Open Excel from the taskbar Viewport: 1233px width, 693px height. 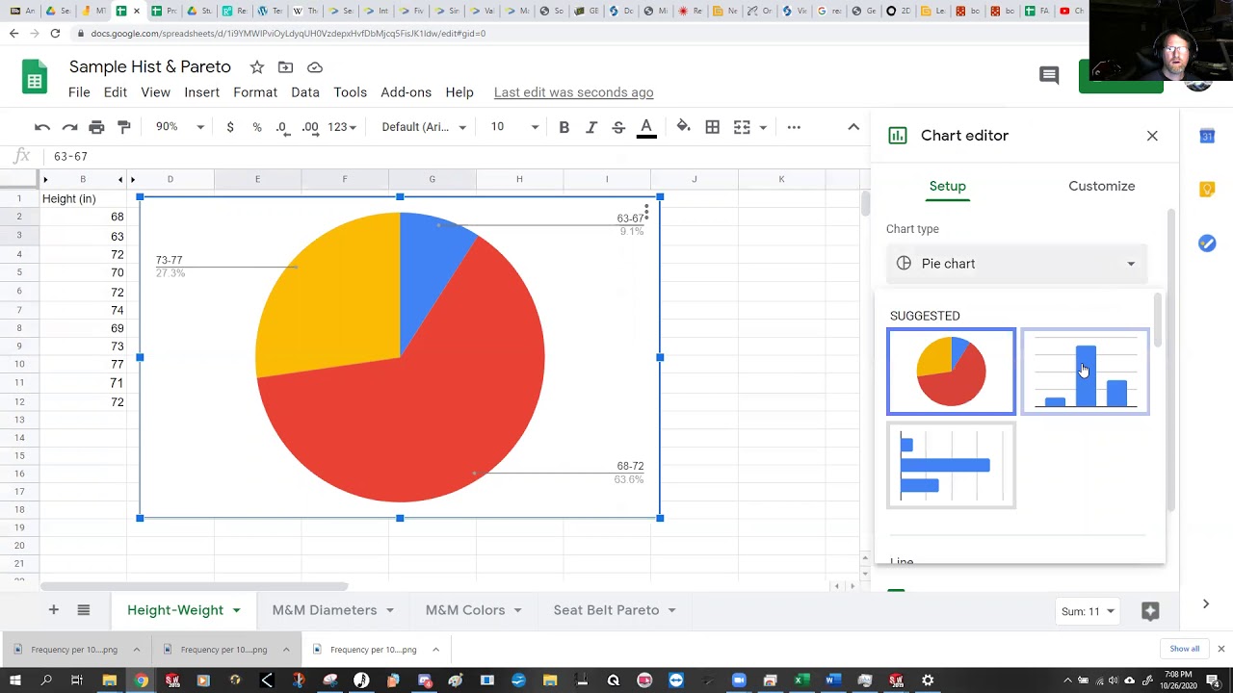[x=801, y=680]
